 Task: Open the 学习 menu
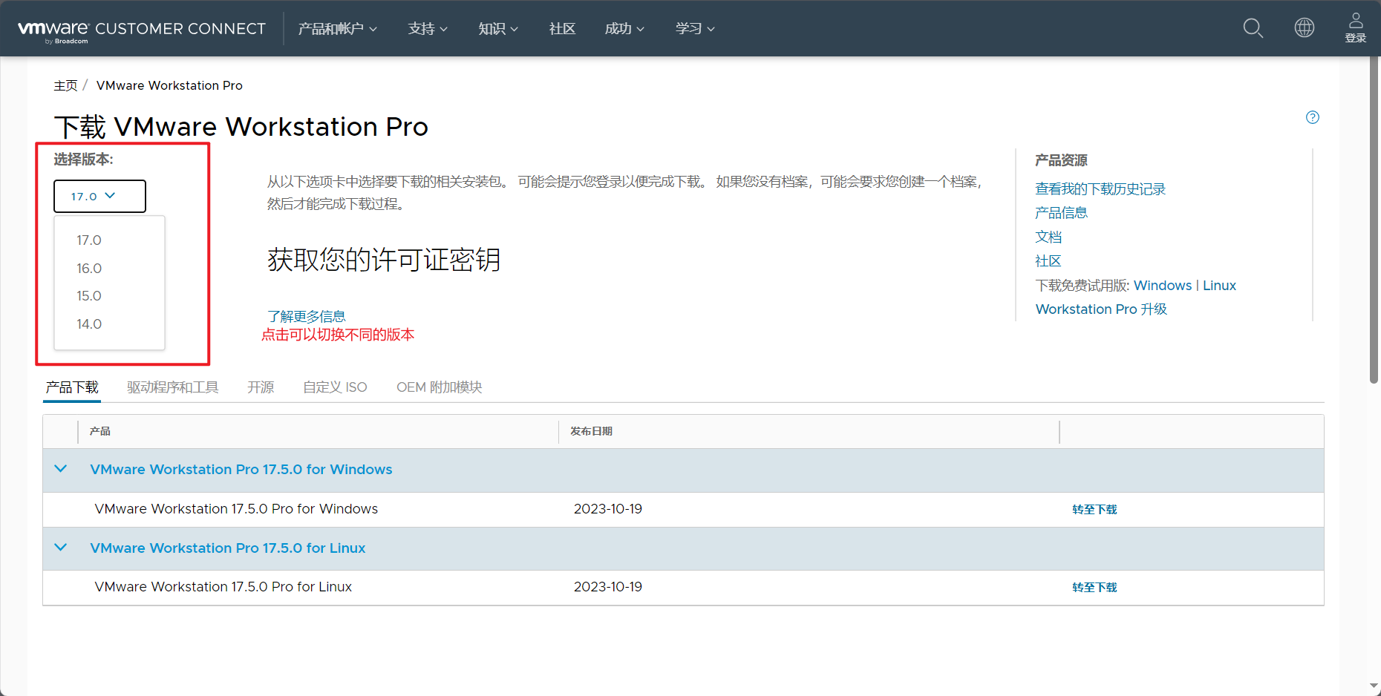[x=695, y=29]
